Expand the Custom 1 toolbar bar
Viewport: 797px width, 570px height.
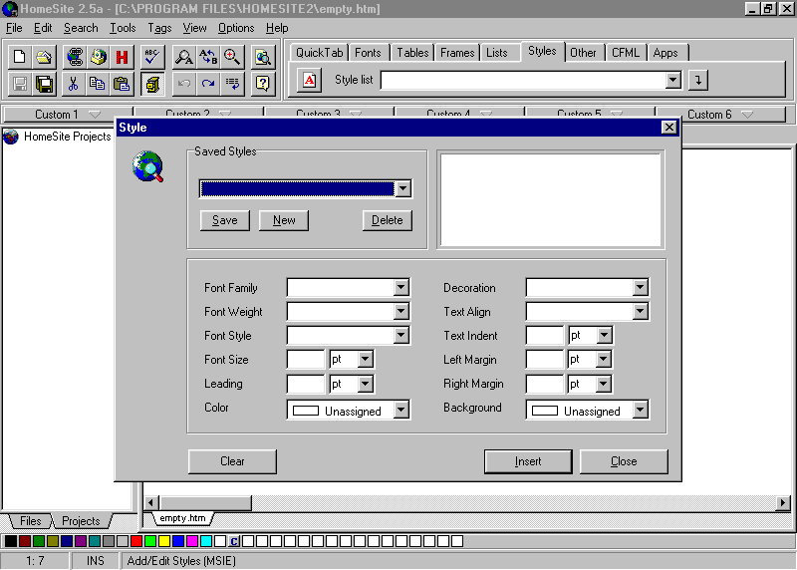(68, 115)
